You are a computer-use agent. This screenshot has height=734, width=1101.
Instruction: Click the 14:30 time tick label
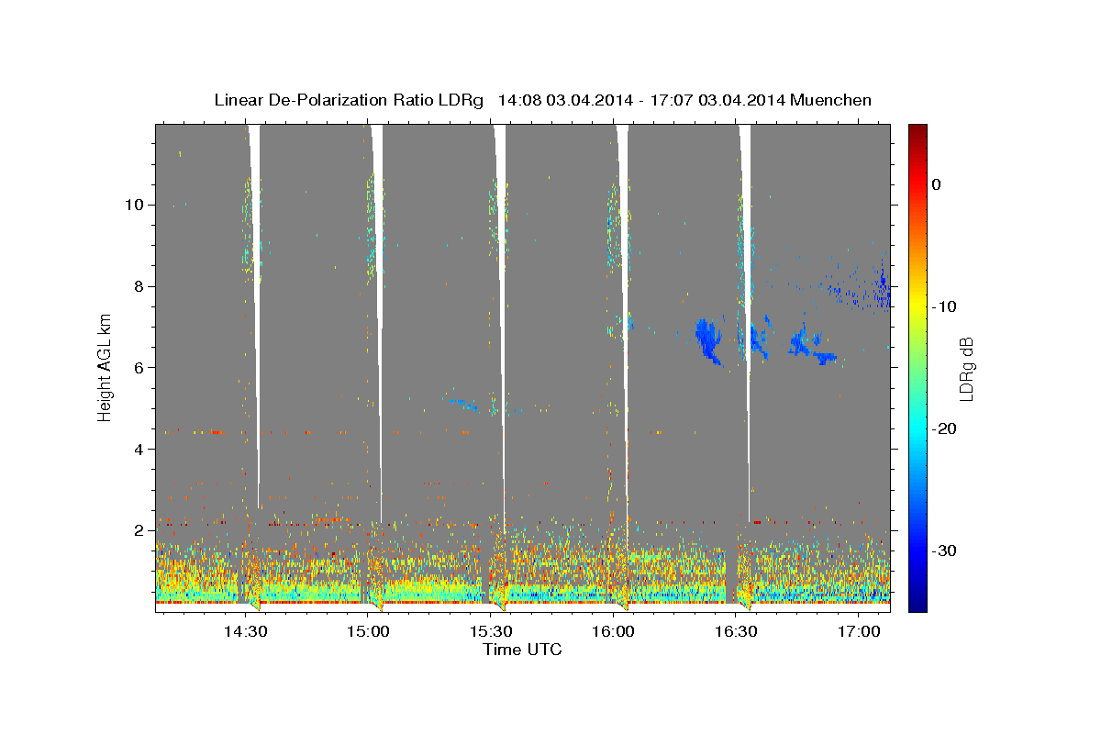(246, 632)
